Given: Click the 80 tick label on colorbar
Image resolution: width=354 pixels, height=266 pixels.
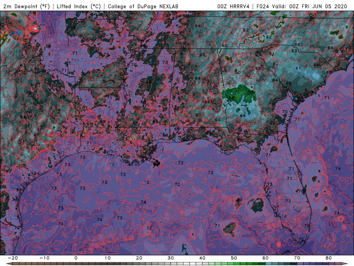Looking at the screenshot, I should tap(329, 258).
